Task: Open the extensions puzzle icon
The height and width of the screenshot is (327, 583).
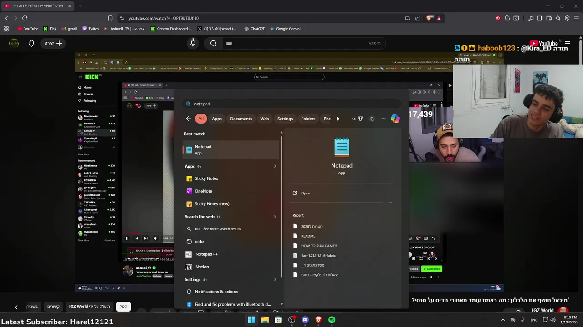Action: point(507,18)
